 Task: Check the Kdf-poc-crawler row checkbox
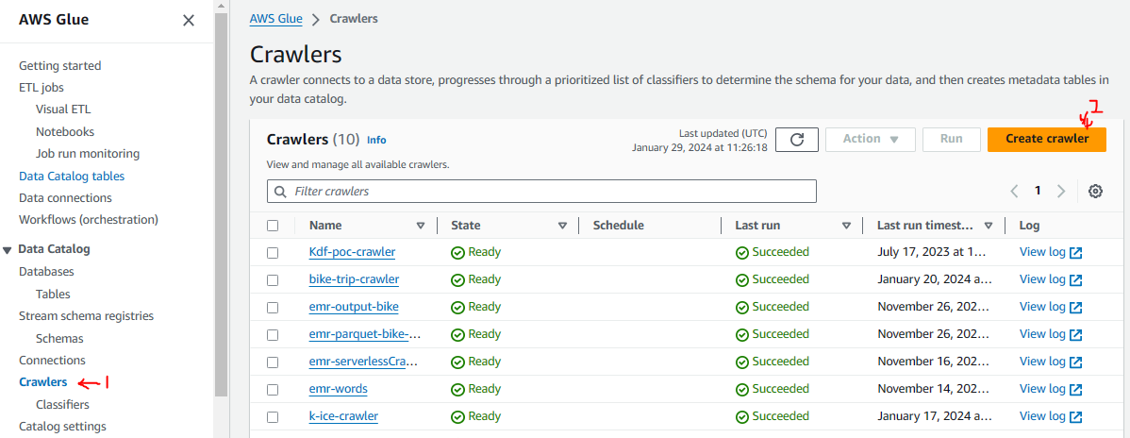[x=273, y=253]
